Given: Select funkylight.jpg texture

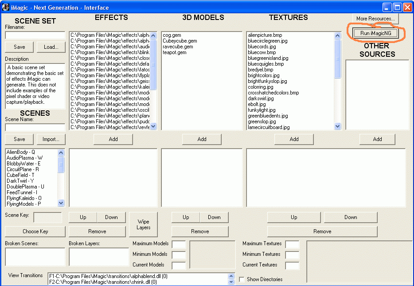Looking at the screenshot, I should (x=262, y=110).
